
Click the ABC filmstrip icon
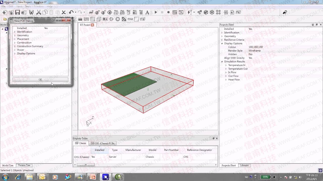175,12
